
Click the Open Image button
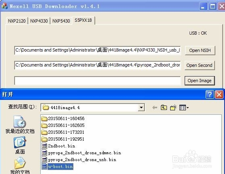pos(200,81)
